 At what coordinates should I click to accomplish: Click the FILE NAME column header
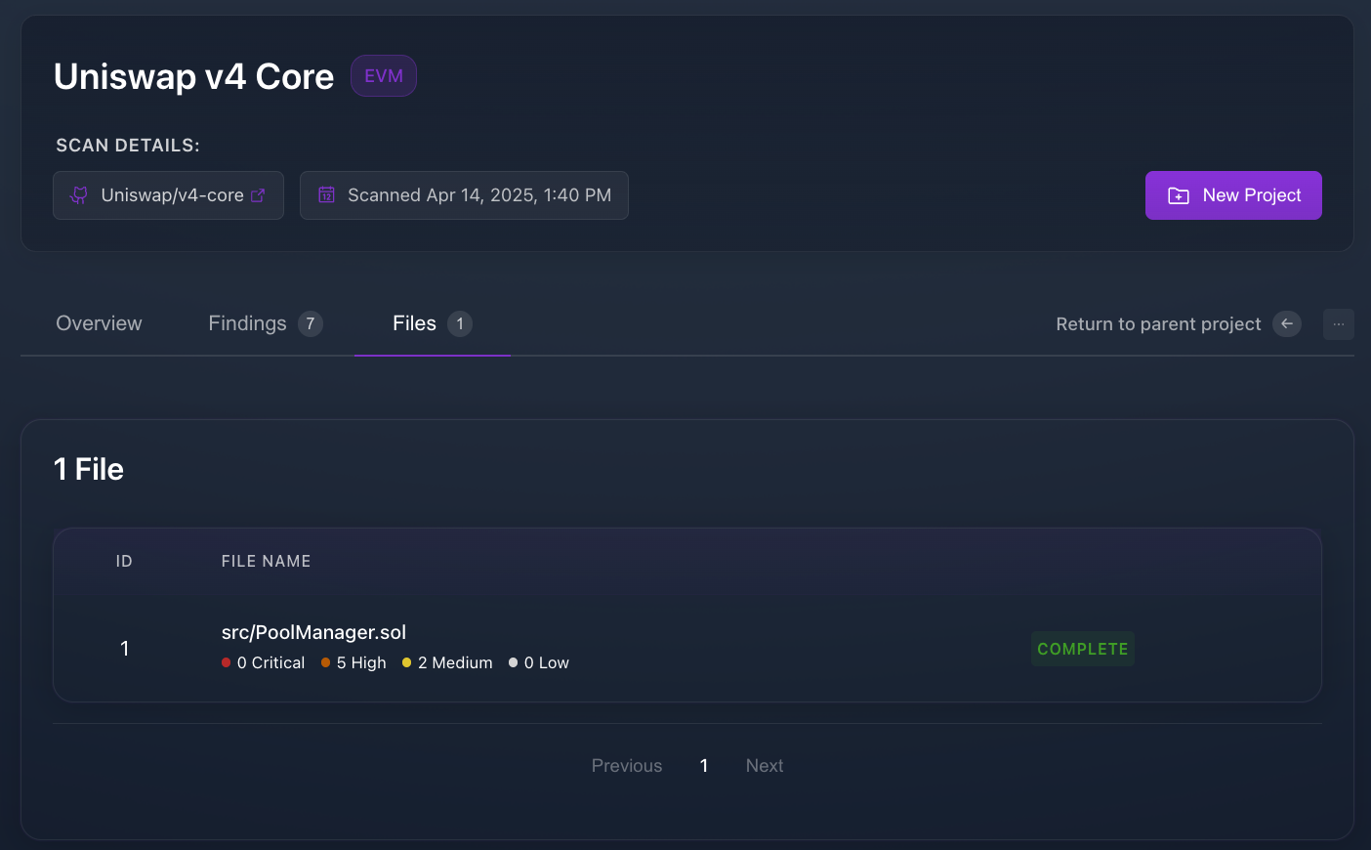(267, 561)
